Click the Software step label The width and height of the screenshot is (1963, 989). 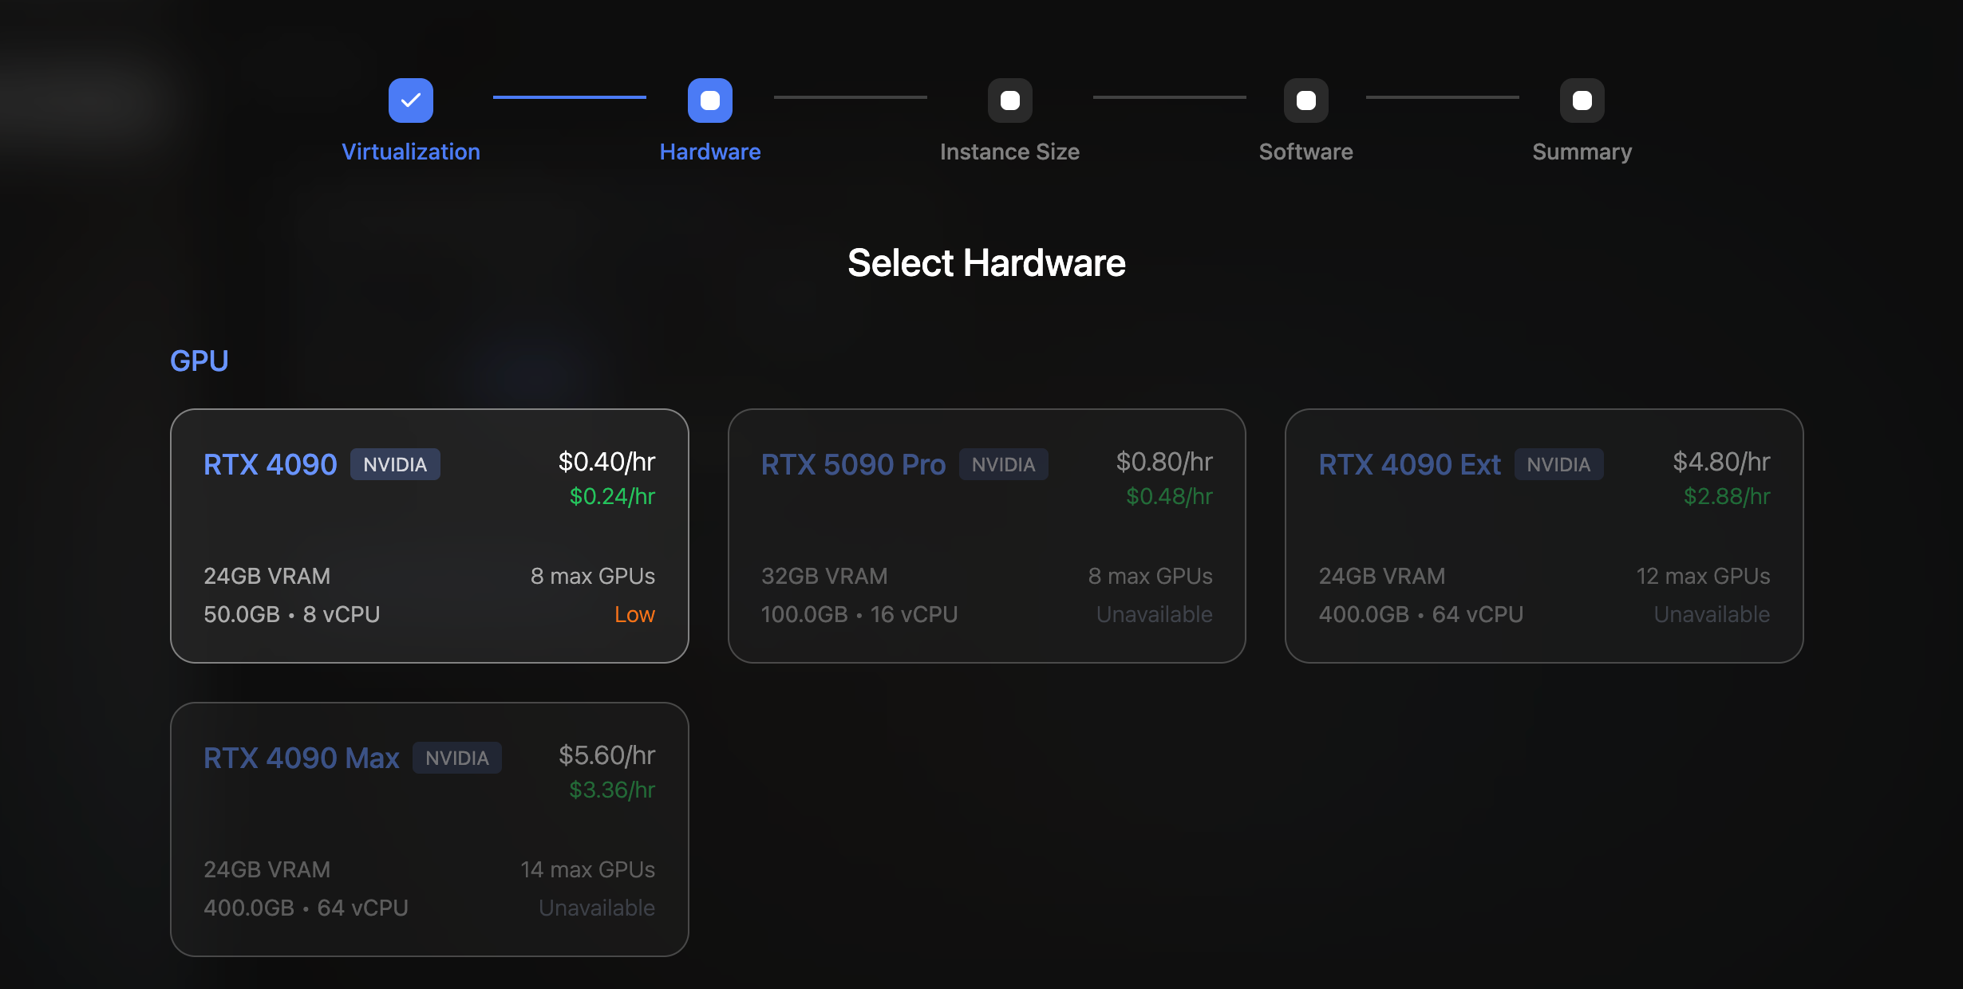[1305, 151]
